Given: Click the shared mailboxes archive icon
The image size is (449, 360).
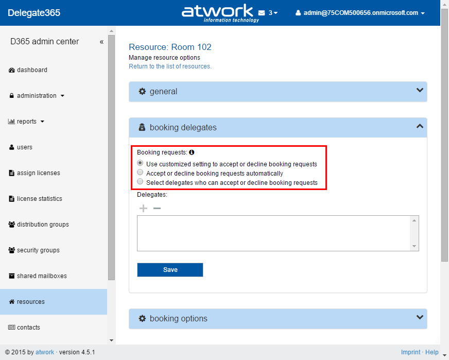Looking at the screenshot, I should coord(11,276).
